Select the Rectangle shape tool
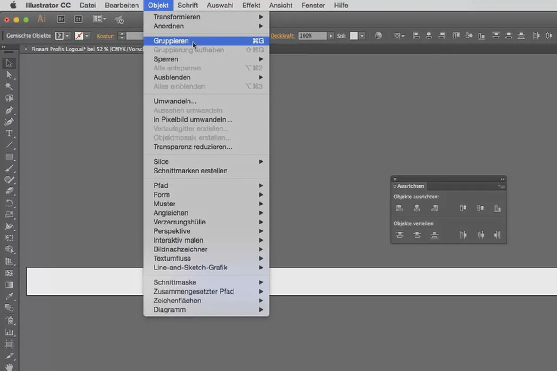The image size is (557, 371). click(x=9, y=157)
